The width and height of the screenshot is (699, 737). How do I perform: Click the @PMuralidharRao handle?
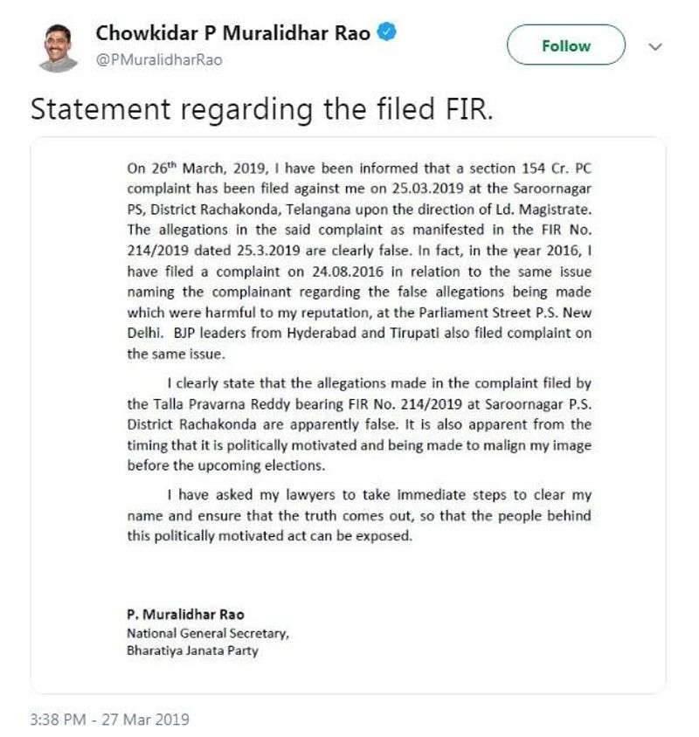tap(158, 59)
